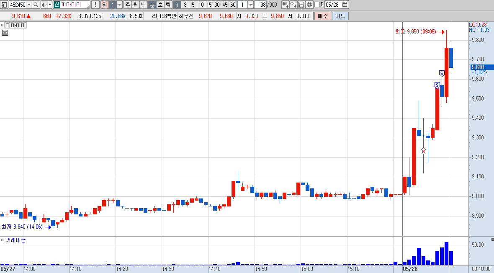Click the line chart compare icon
This screenshot has height=273, width=494.
click(x=293, y=5)
